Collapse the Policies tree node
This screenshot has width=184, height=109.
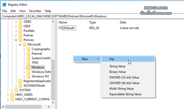pos(16,40)
